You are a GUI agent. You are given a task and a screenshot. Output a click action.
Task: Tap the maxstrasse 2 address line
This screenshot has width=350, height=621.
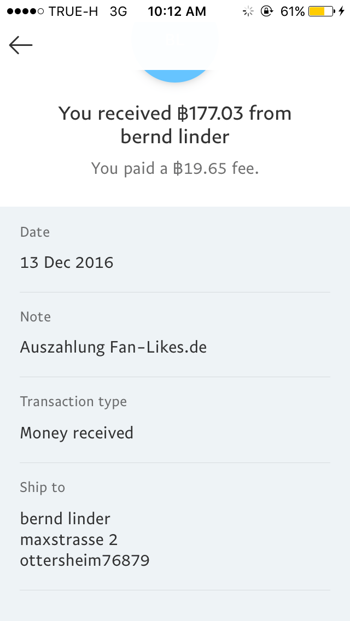pyautogui.click(x=69, y=540)
